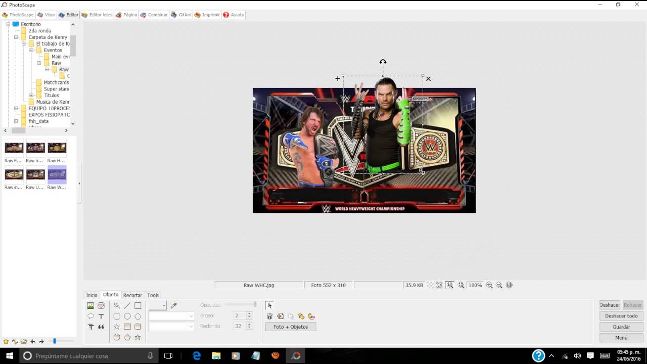This screenshot has height=364, width=647.
Task: Increase the Grosor value with up arrow
Action: coord(249,313)
